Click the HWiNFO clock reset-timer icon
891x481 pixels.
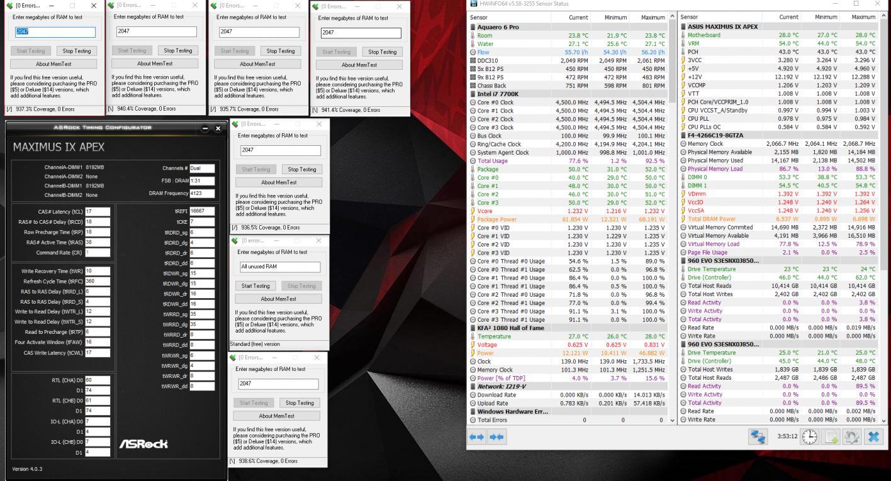tap(811, 436)
